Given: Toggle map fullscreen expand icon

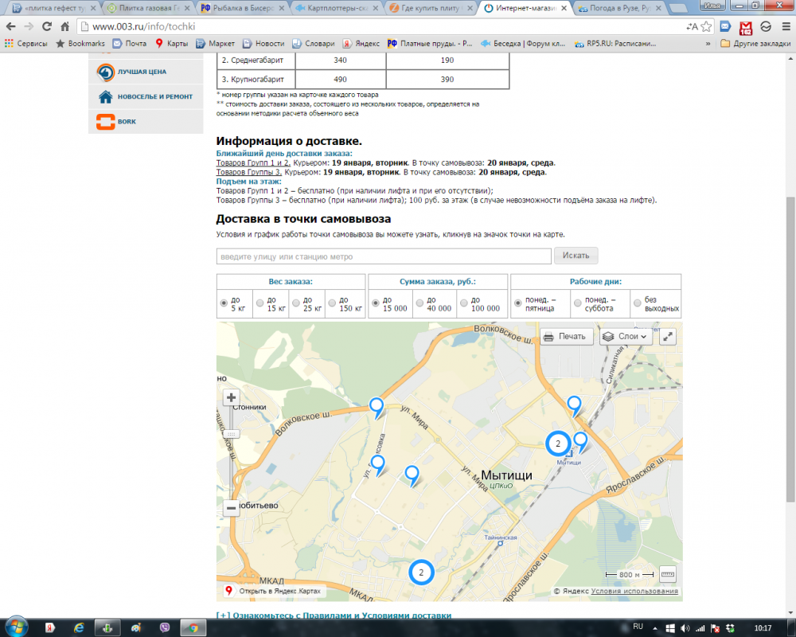Looking at the screenshot, I should tap(668, 336).
